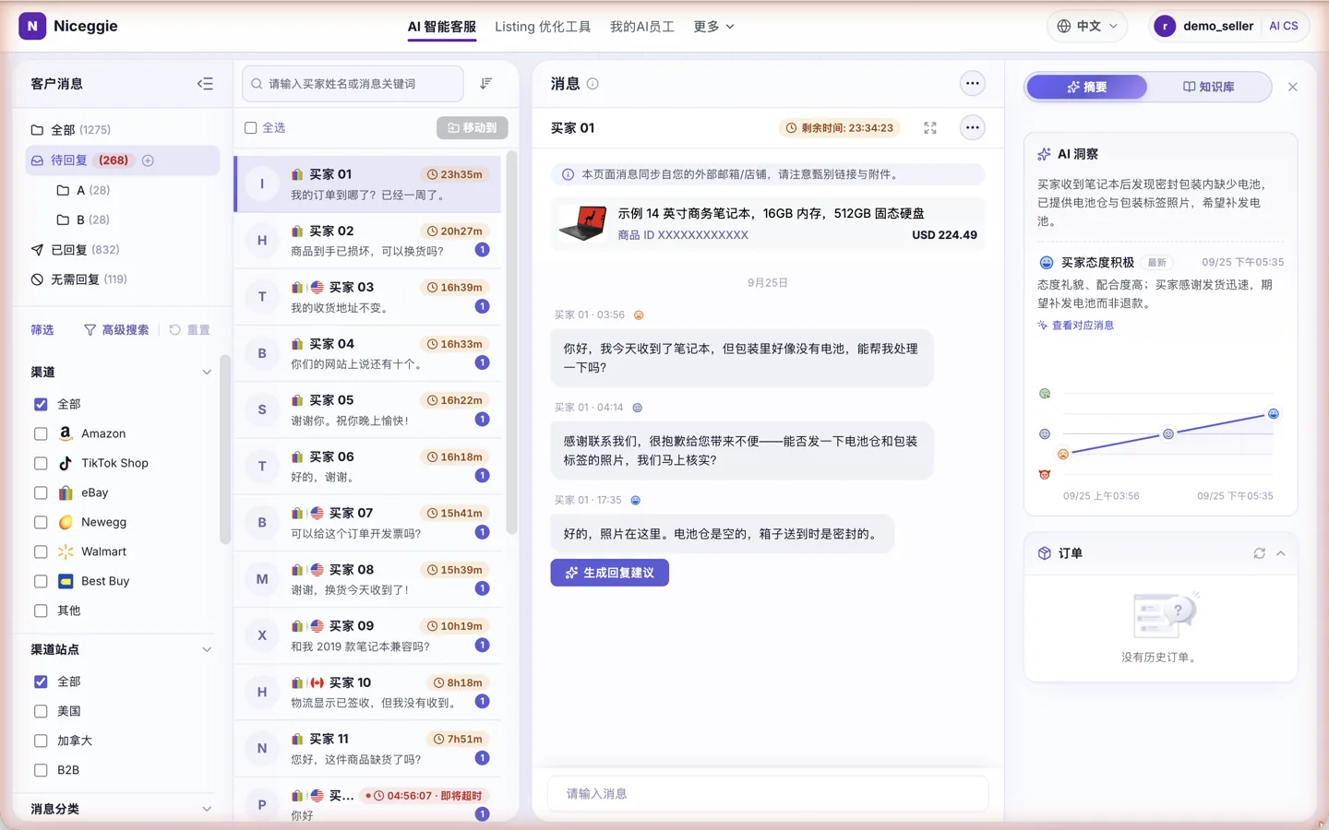Click the sort order icon beside search
The height and width of the screenshot is (830, 1329).
point(486,84)
